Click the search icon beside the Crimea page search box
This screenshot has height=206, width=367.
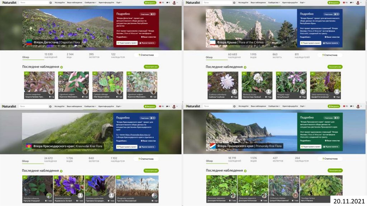[x=233, y=3]
